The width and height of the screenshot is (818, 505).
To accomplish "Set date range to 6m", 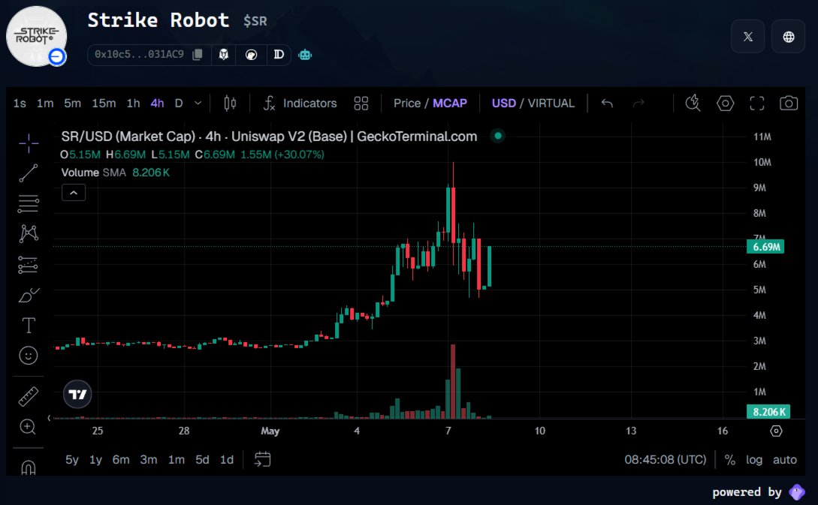I will (x=121, y=460).
